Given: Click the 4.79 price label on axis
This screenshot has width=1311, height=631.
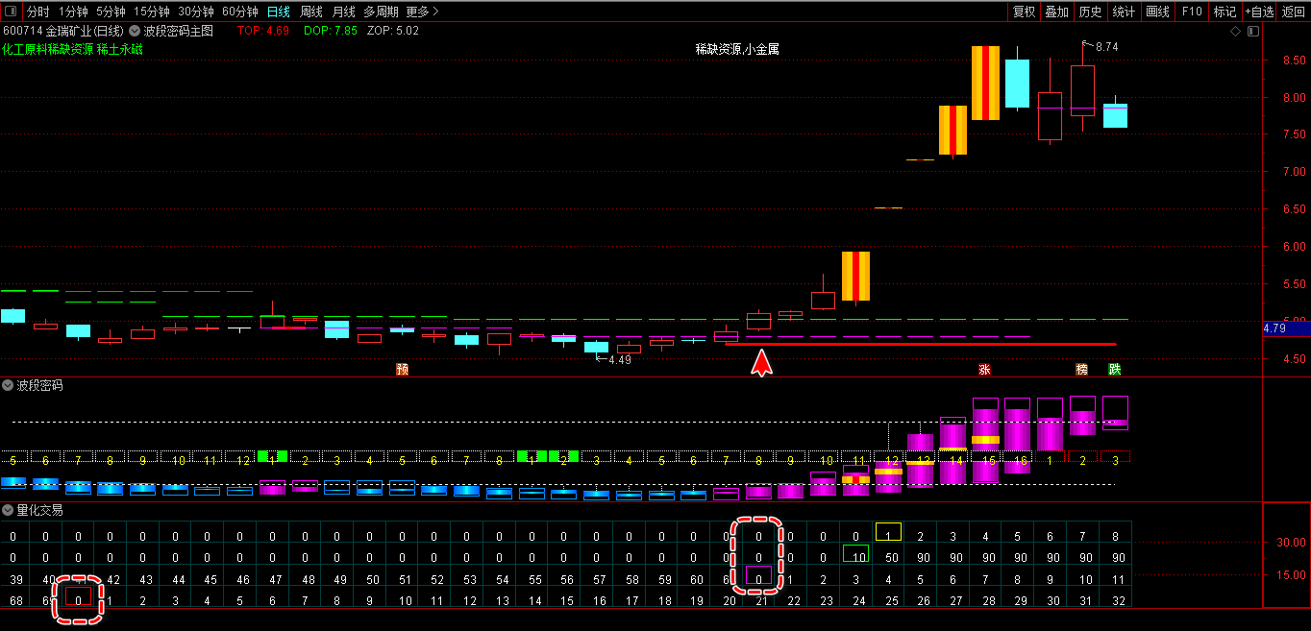Looking at the screenshot, I should [x=1276, y=328].
